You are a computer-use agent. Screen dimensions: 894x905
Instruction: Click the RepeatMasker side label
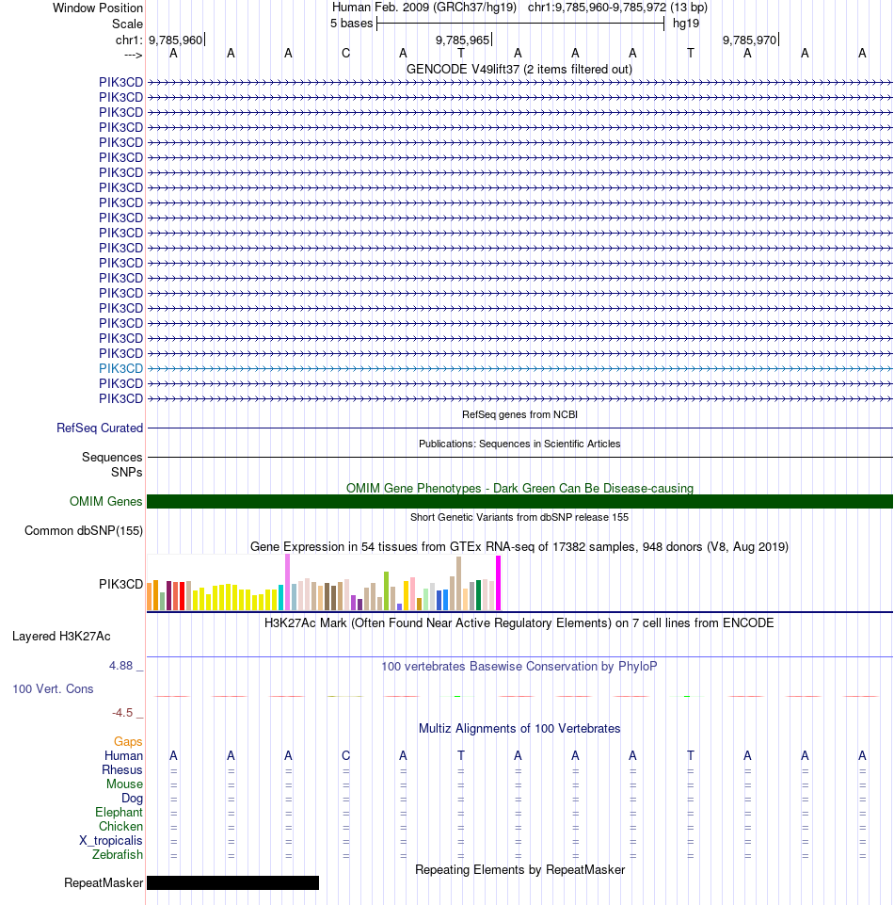coord(104,883)
